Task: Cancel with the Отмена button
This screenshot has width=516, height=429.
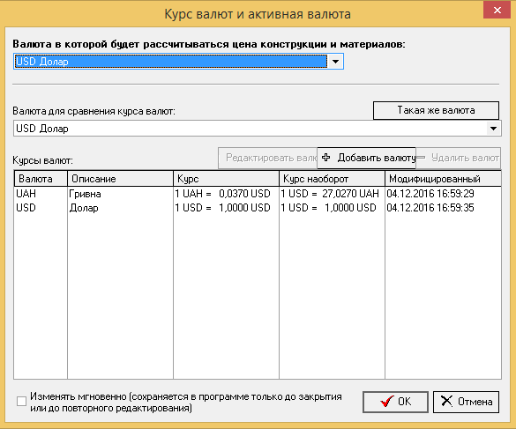Action: 466,402
